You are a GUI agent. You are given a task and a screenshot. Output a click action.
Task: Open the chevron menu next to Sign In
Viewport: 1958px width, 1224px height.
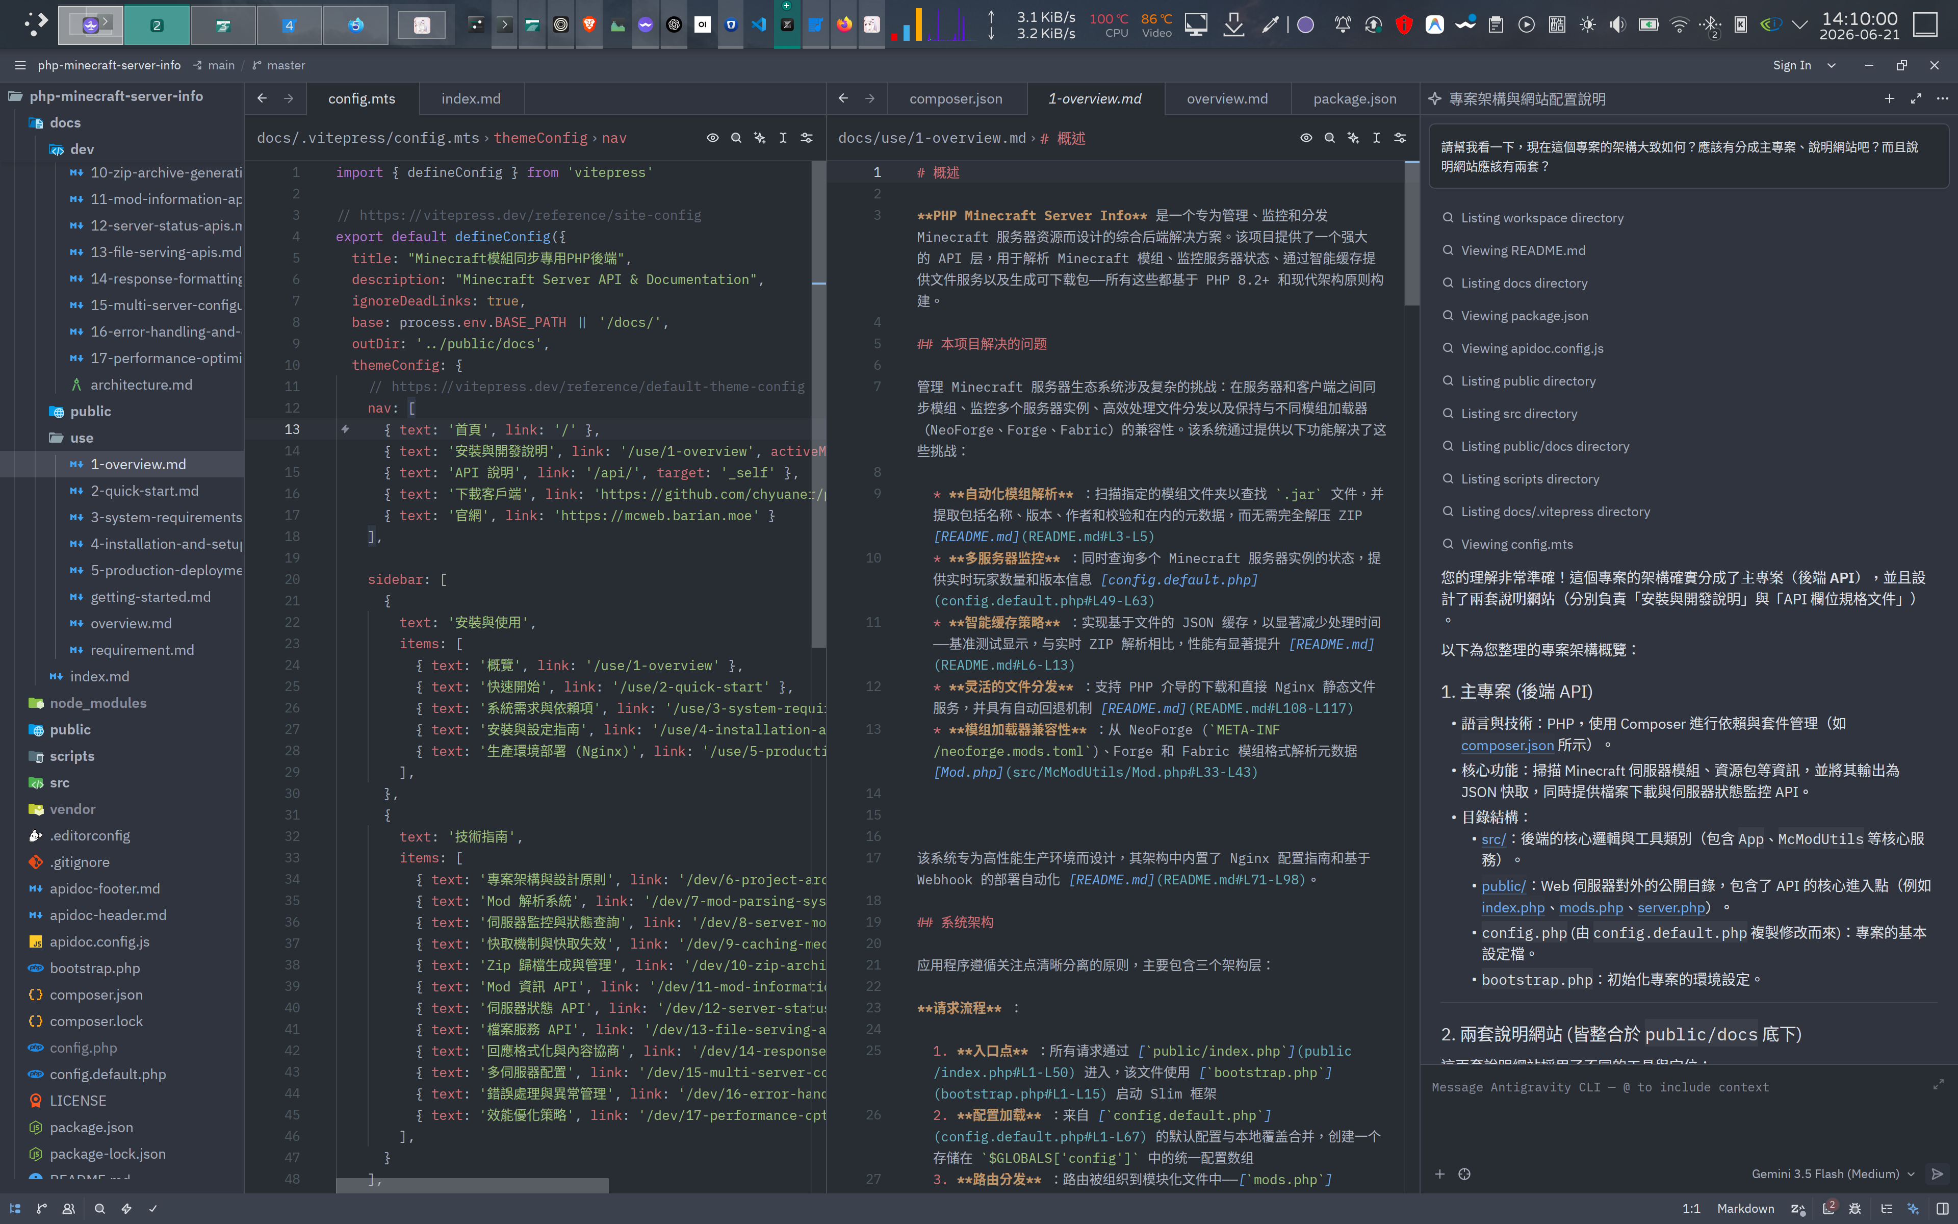click(x=1832, y=65)
